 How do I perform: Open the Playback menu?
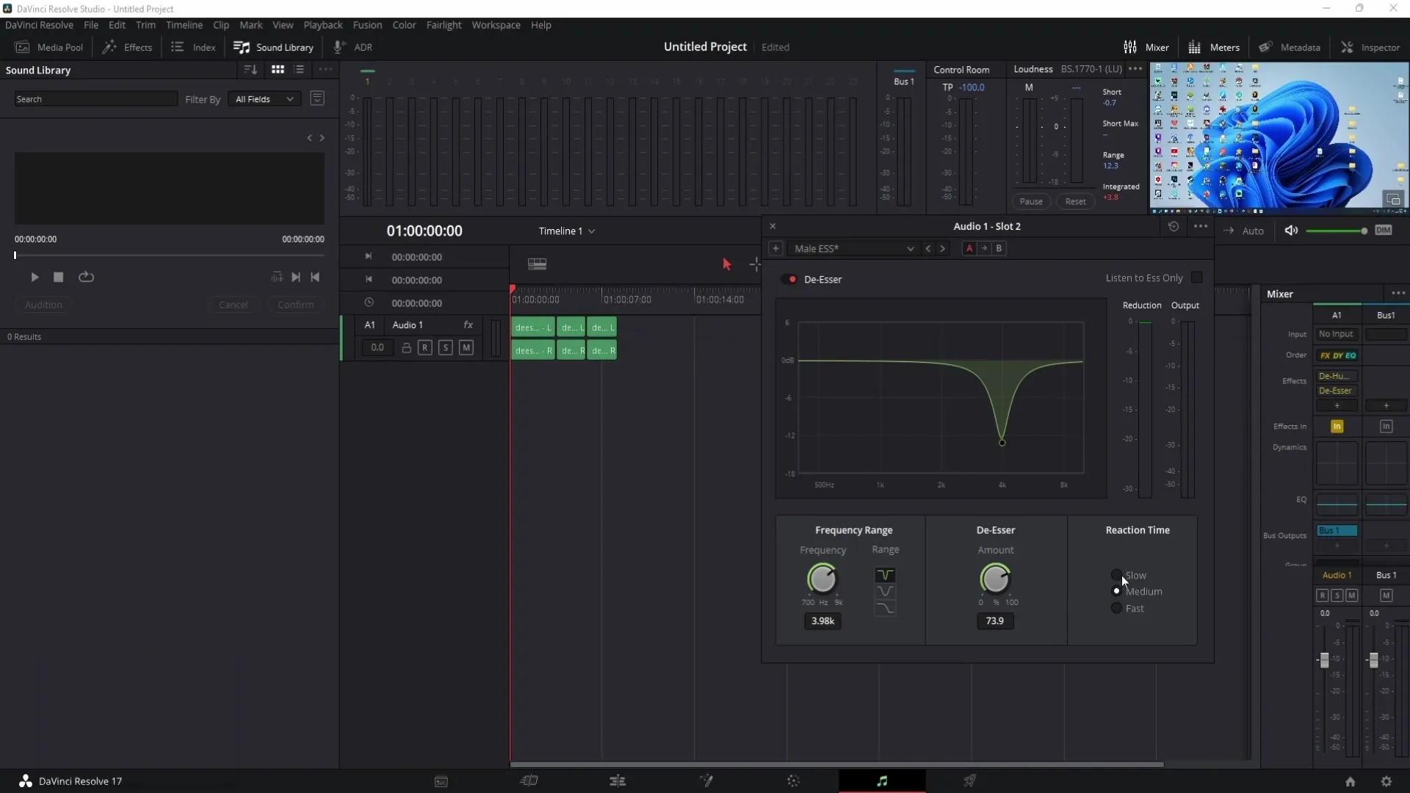point(322,24)
